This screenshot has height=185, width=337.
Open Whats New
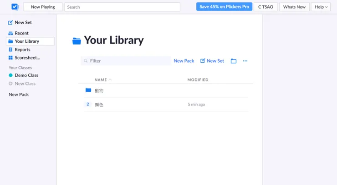(294, 7)
